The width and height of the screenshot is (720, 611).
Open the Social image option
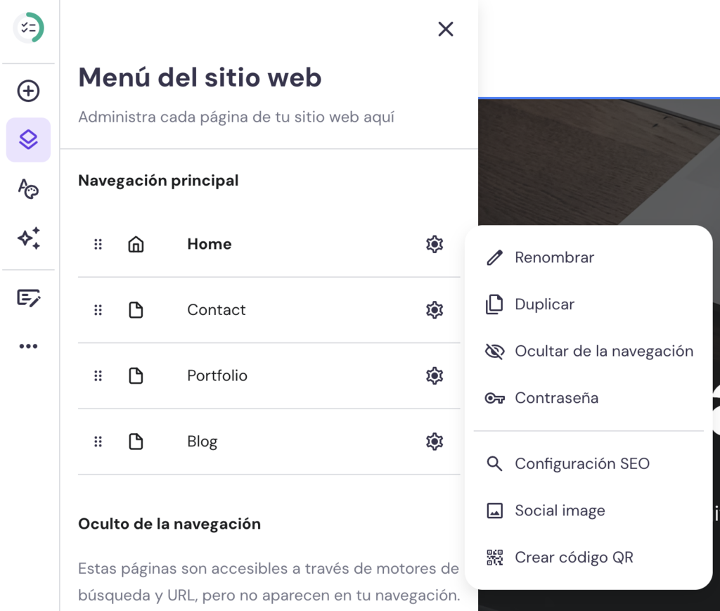[560, 510]
